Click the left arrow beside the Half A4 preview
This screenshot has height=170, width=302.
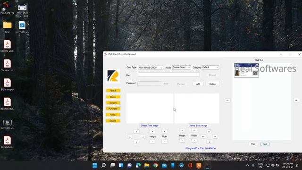pyautogui.click(x=227, y=101)
